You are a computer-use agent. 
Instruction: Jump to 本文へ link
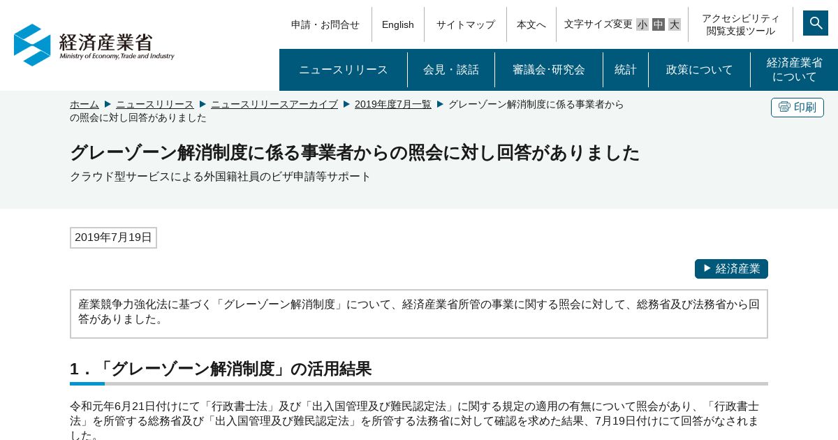coord(531,24)
